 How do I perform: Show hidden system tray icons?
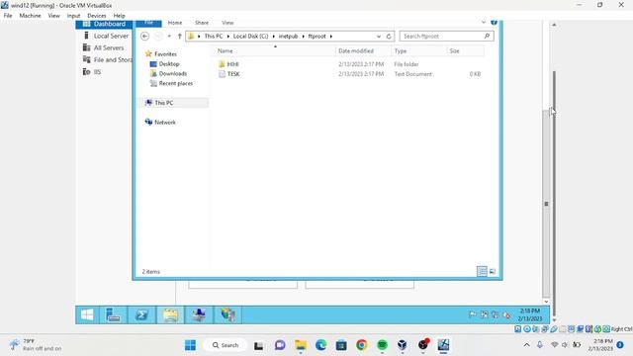coord(526,345)
